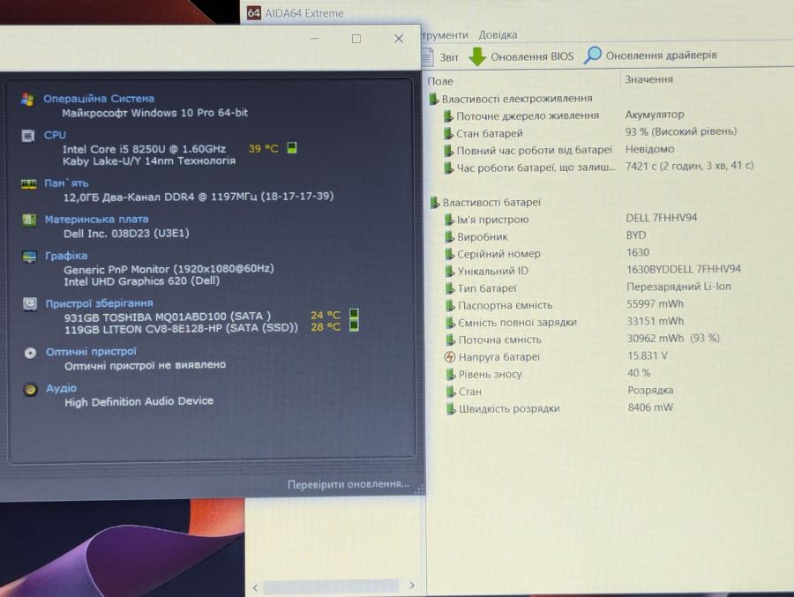Click the green LITEON temperature indicator at 28 °C
Image resolution: width=794 pixels, height=597 pixels.
coord(354,325)
